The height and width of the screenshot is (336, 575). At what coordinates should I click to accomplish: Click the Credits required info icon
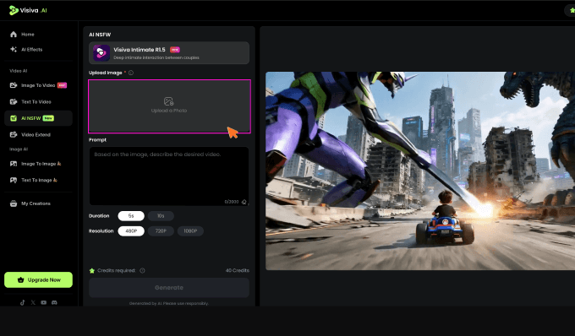pyautogui.click(x=142, y=270)
